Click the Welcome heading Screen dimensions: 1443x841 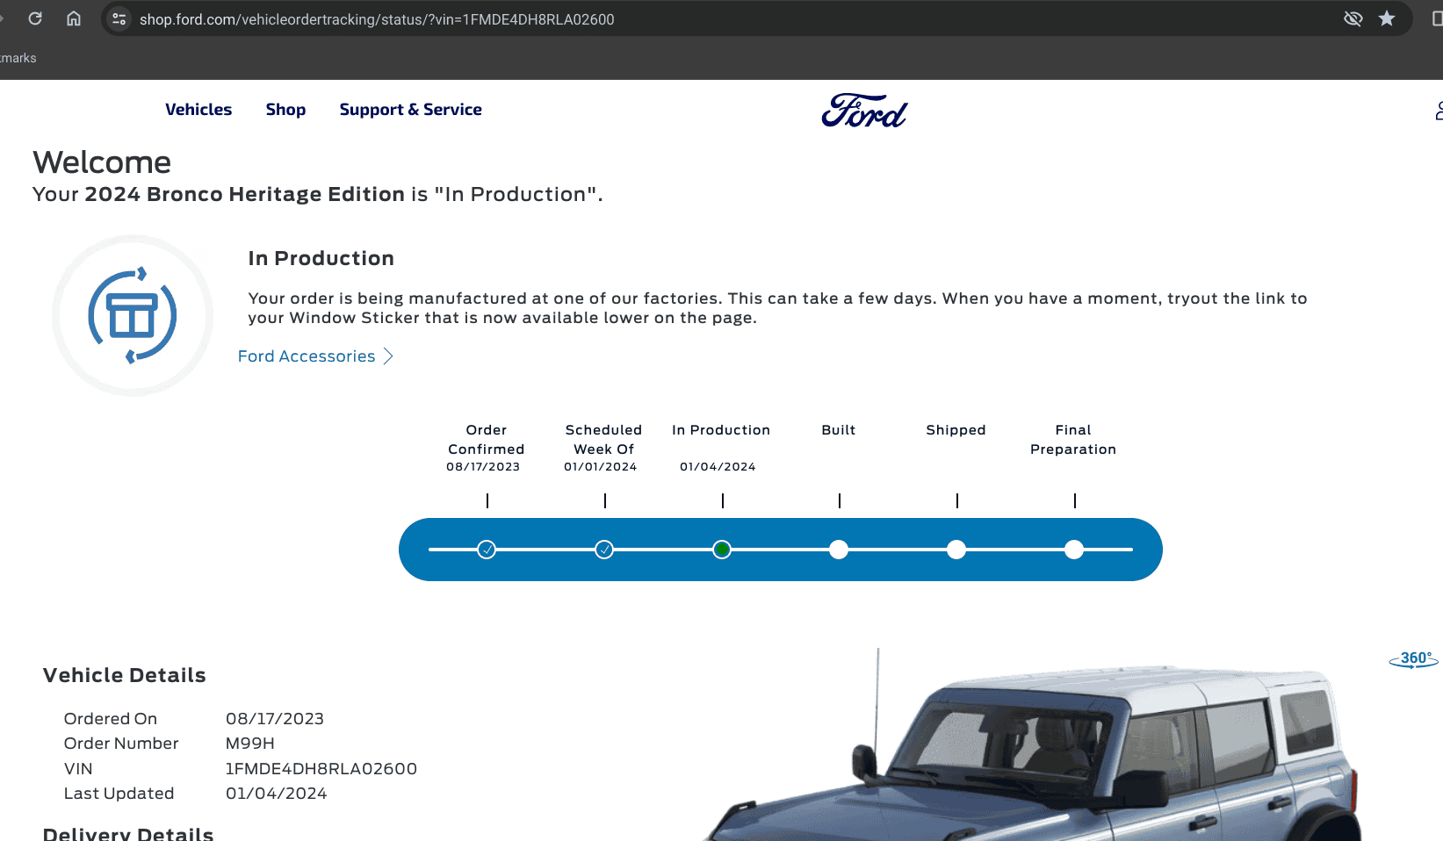click(102, 162)
